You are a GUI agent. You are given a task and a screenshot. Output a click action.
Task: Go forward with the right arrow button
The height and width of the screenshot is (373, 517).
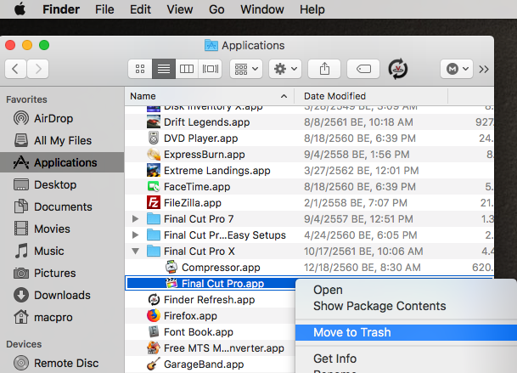point(38,69)
